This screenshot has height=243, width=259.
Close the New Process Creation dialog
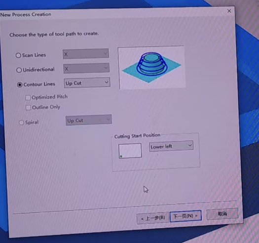click(x=229, y=11)
